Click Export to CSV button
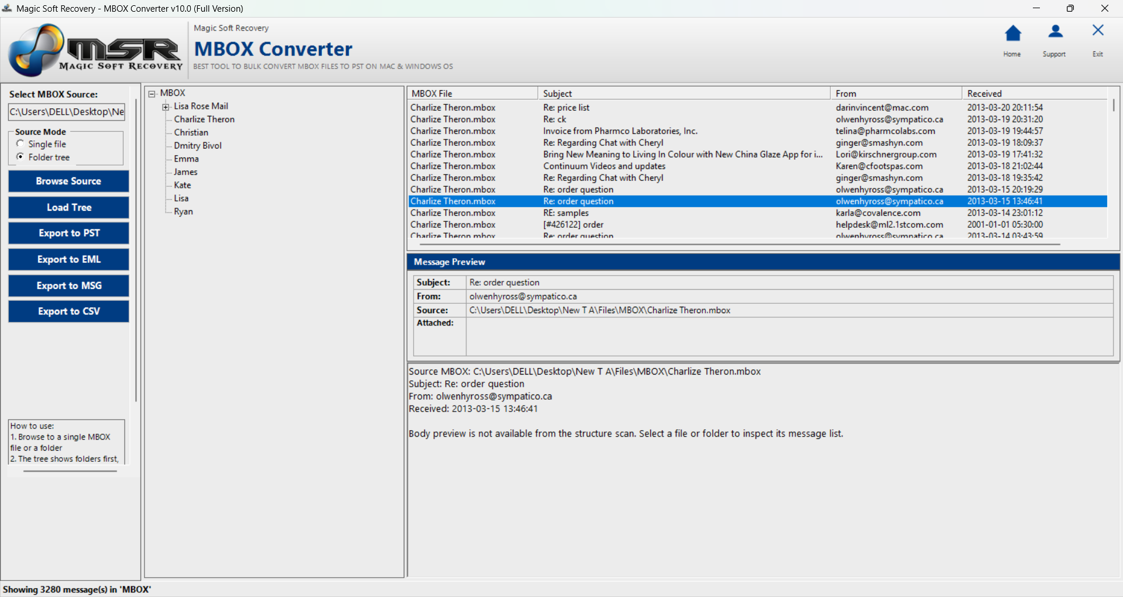 click(x=68, y=311)
